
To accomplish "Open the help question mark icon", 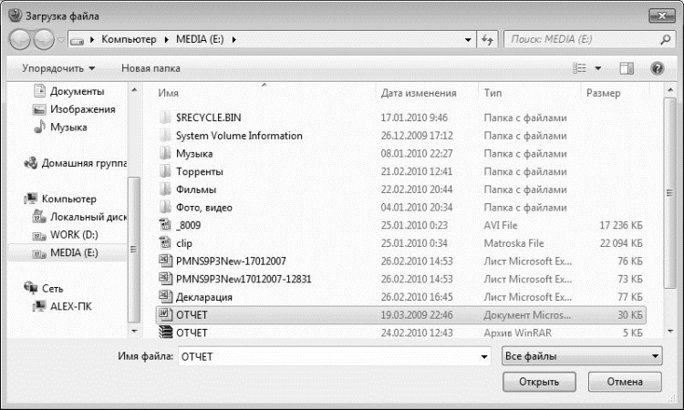I will pyautogui.click(x=657, y=68).
